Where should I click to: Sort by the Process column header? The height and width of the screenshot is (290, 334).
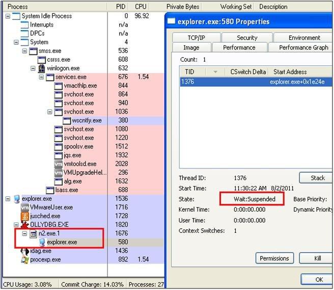56,7
